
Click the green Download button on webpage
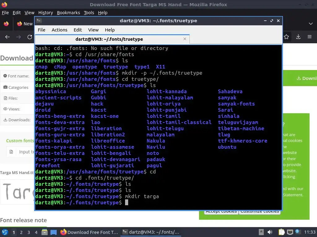tap(300, 78)
